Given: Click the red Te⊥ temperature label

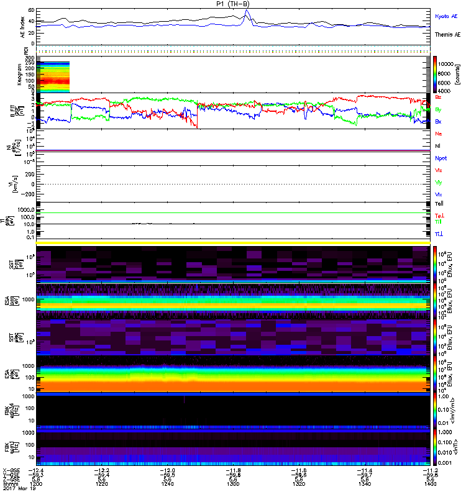Looking at the screenshot, I should point(440,215).
